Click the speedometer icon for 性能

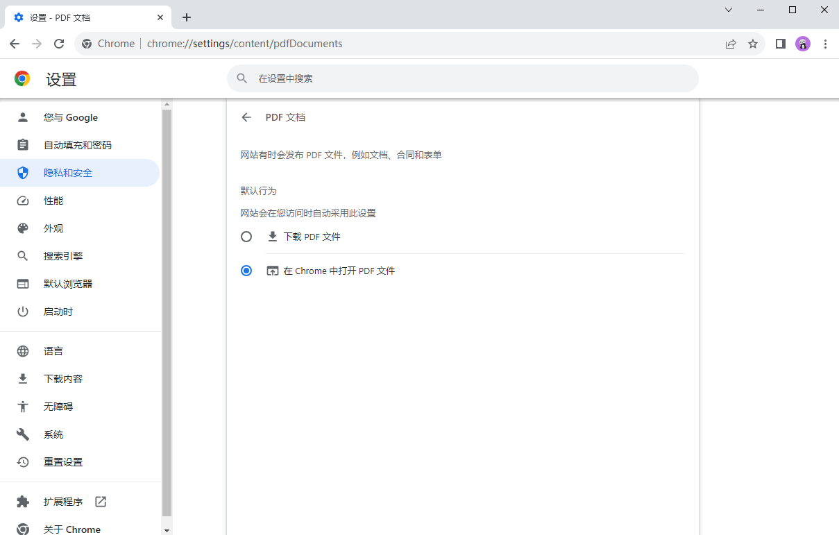tap(23, 201)
